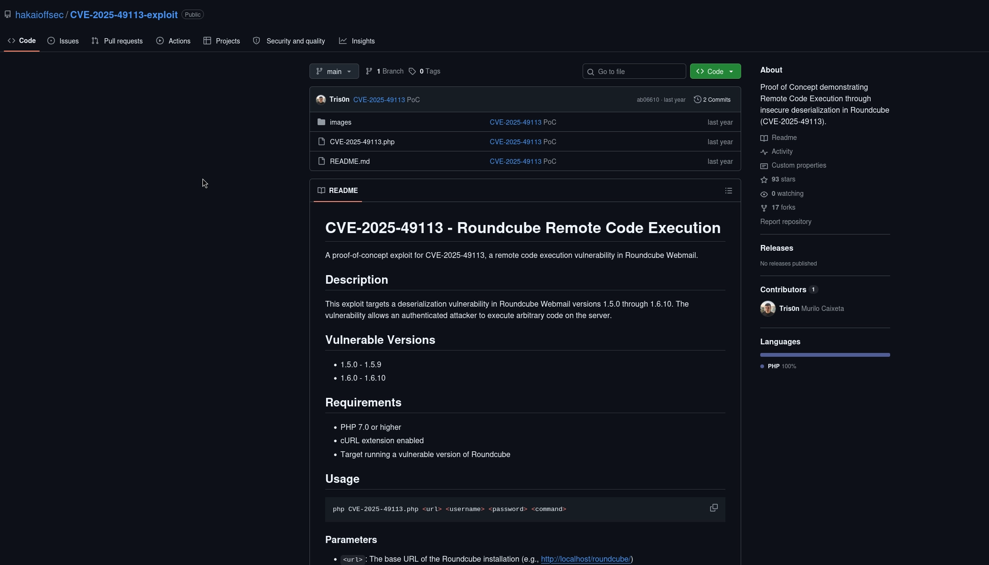Open the green Code dropdown button
This screenshot has width=989, height=565.
point(715,71)
